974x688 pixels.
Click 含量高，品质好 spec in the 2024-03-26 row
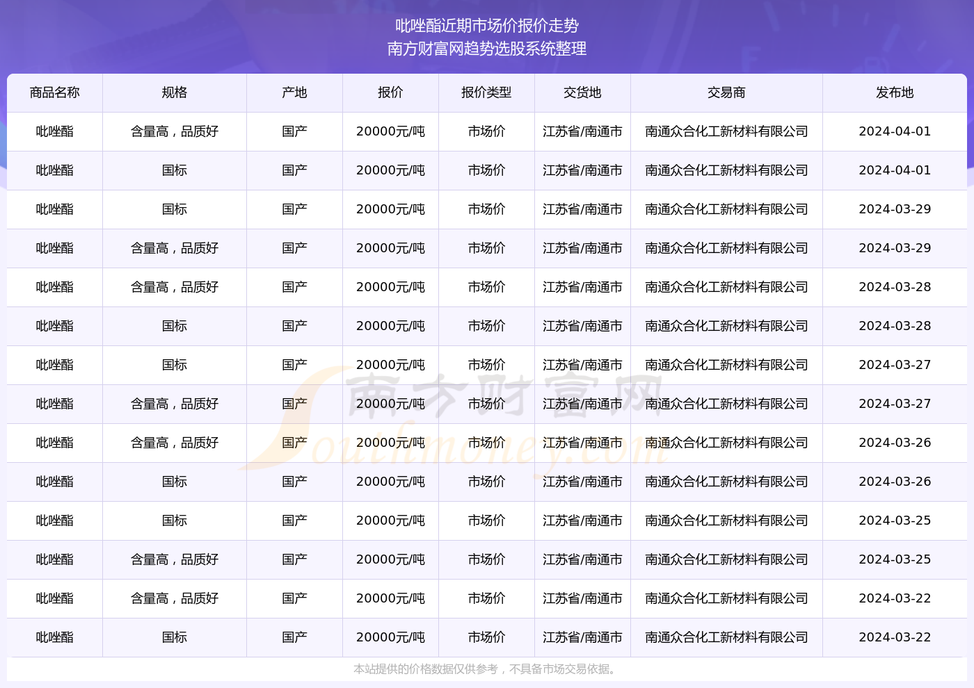click(x=175, y=443)
